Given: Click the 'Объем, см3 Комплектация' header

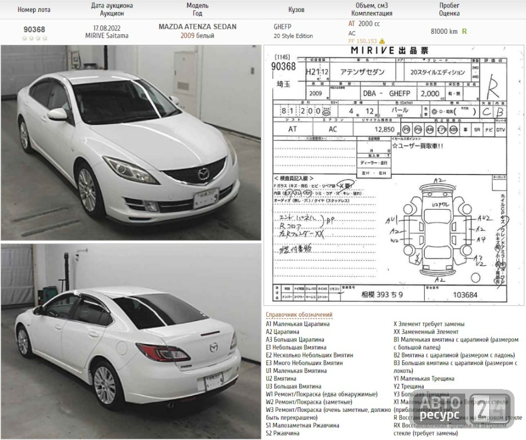Looking at the screenshot, I should tap(371, 9).
